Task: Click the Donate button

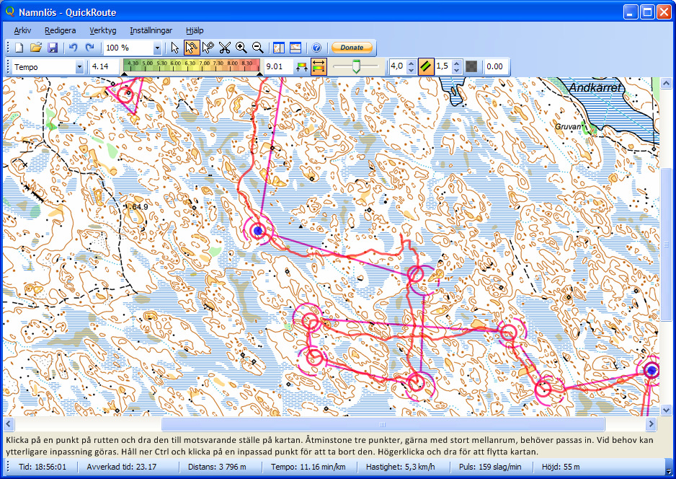Action: point(352,48)
